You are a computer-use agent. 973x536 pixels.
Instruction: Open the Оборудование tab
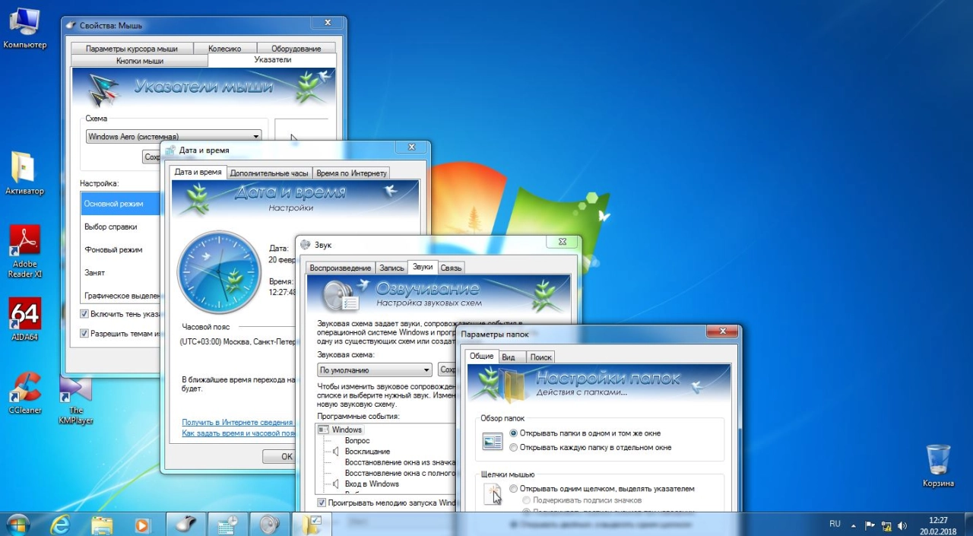(296, 49)
